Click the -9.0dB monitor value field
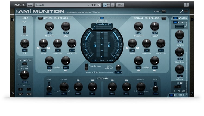Screen dimensions: 204x116 pyautogui.click(x=24, y=82)
